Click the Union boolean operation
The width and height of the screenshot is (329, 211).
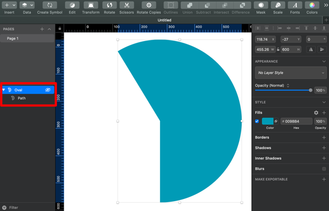(190, 5)
